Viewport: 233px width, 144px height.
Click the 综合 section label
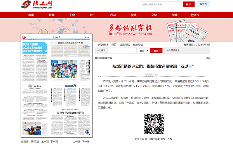tap(208, 58)
